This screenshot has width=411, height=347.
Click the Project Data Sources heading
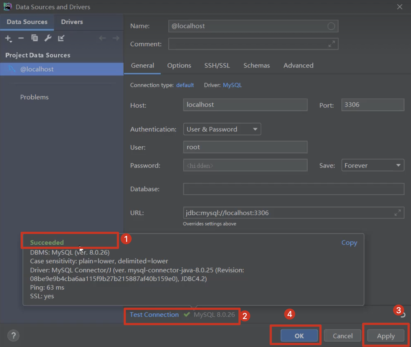pos(38,55)
